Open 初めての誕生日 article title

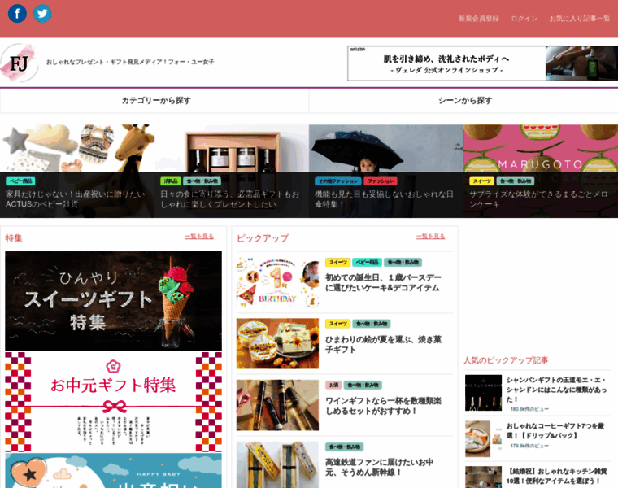click(383, 282)
